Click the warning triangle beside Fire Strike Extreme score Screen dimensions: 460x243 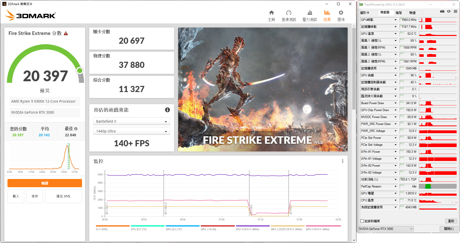[x=66, y=33]
